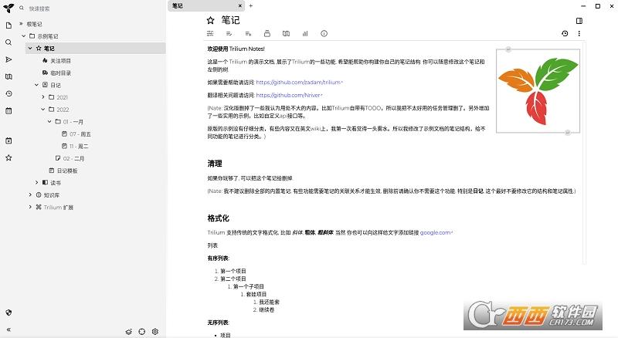The height and width of the screenshot is (338, 618).
Task: Open 日记模板 in the tree
Action: point(67,171)
